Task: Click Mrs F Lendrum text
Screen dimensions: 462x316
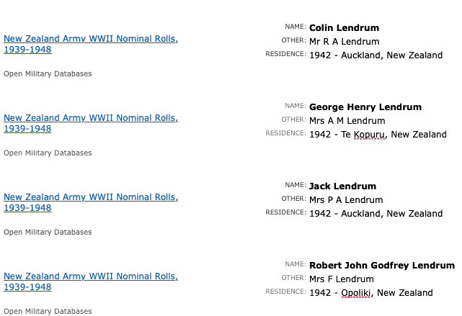Action: pyautogui.click(x=341, y=279)
